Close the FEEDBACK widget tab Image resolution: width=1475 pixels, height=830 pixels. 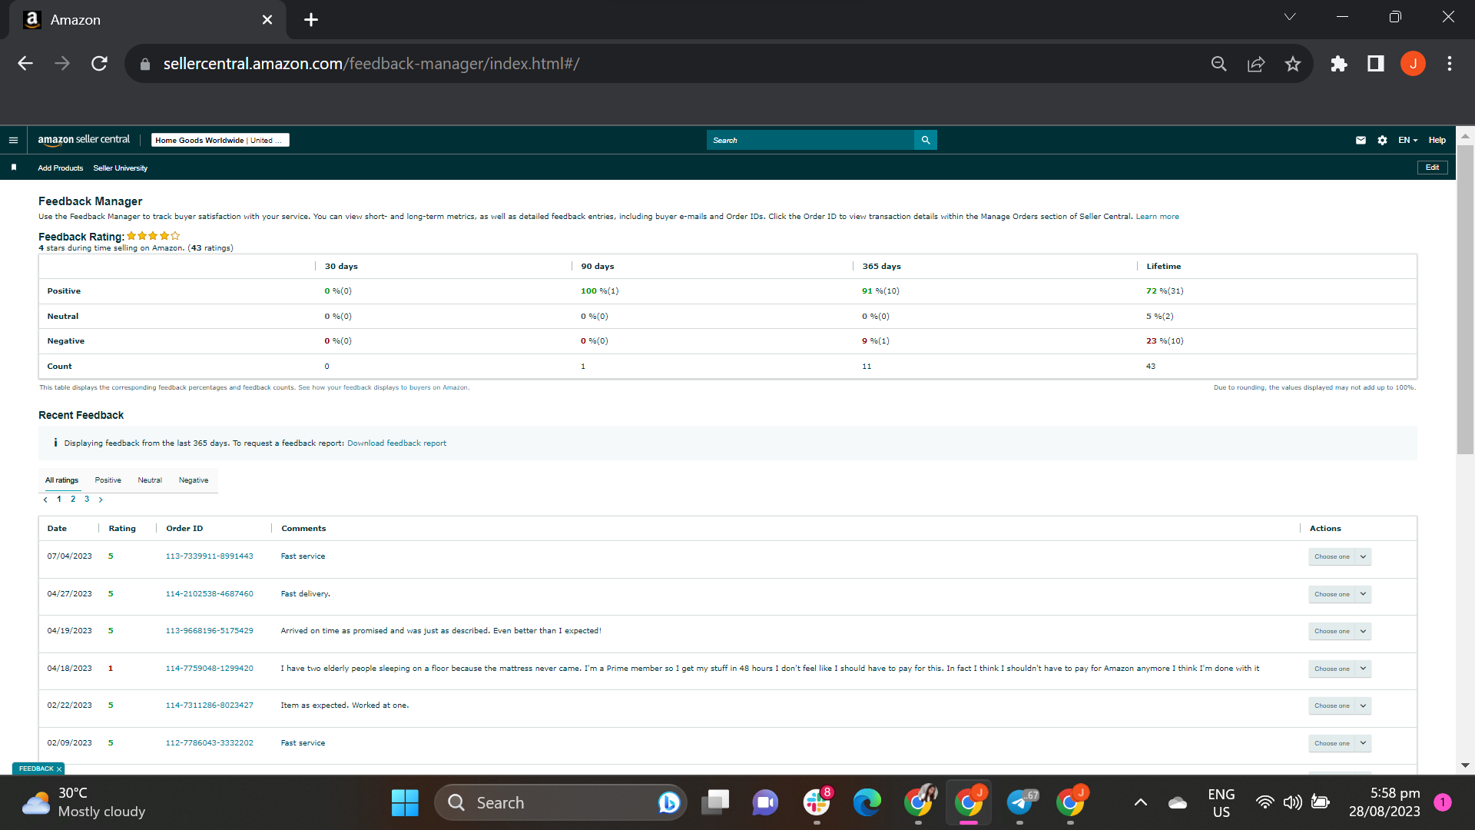[59, 769]
